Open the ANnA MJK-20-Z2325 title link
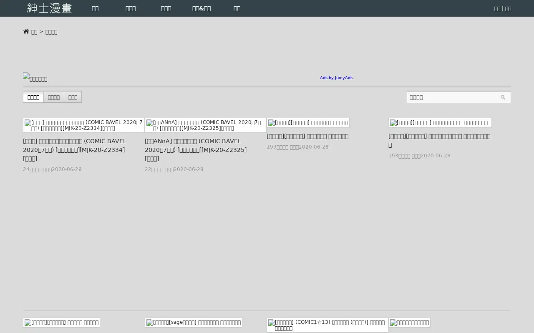The height and width of the screenshot is (333, 534). point(196,150)
